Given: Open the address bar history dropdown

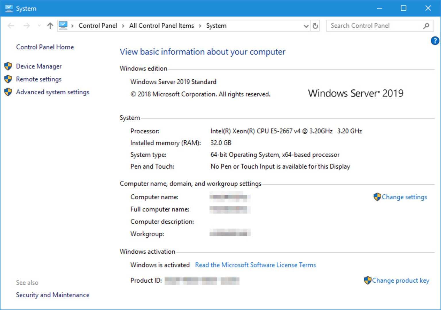Looking at the screenshot, I should [x=305, y=26].
